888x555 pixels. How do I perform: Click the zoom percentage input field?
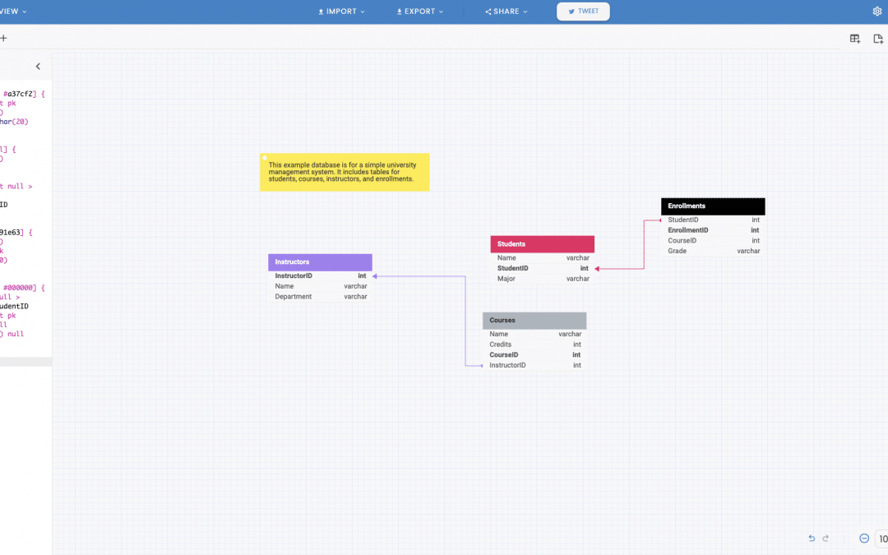882,539
